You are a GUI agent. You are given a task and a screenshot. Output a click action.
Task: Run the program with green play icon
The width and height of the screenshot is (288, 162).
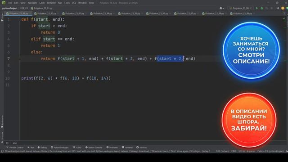click(257, 8)
